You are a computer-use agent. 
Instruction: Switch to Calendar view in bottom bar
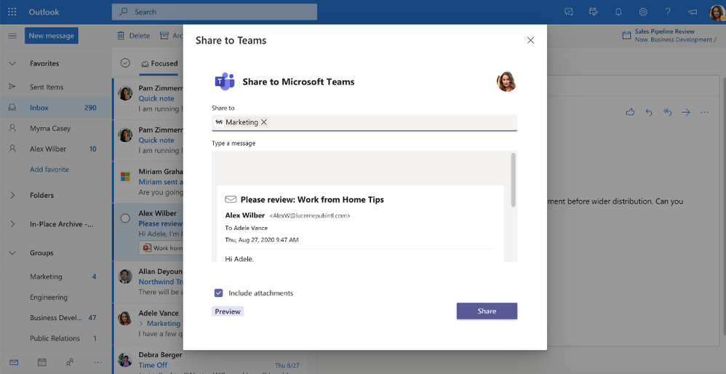[x=42, y=362]
